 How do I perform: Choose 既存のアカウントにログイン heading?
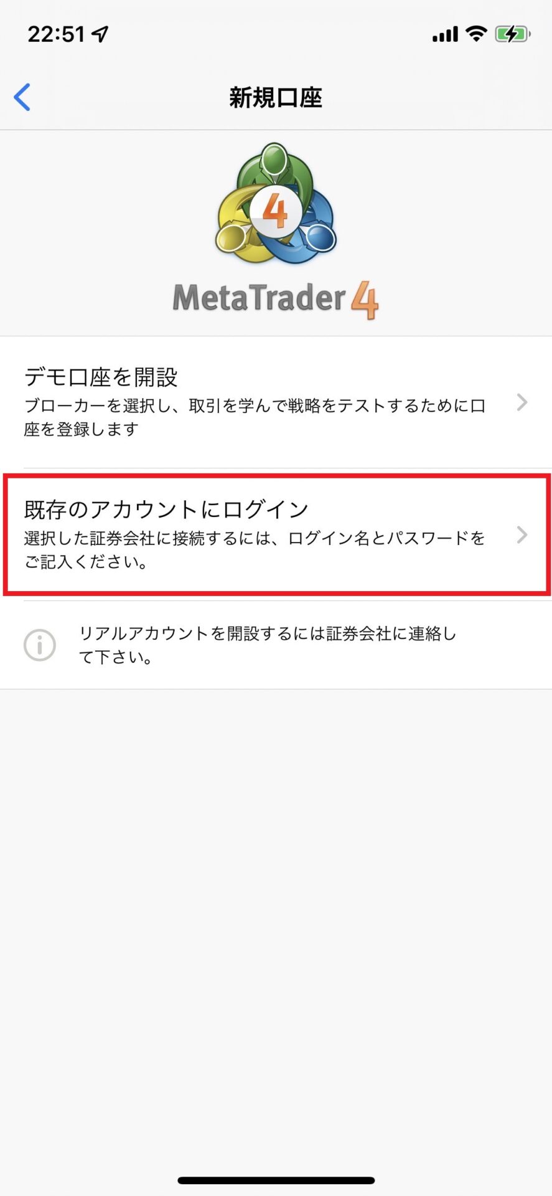click(166, 509)
